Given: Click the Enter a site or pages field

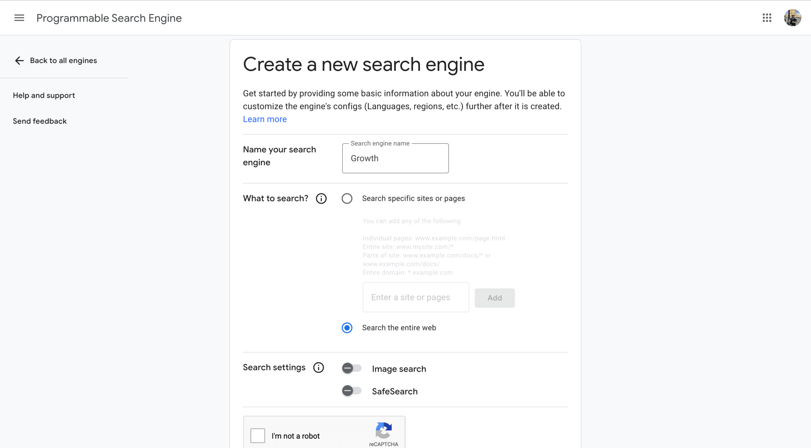Looking at the screenshot, I should [x=416, y=297].
